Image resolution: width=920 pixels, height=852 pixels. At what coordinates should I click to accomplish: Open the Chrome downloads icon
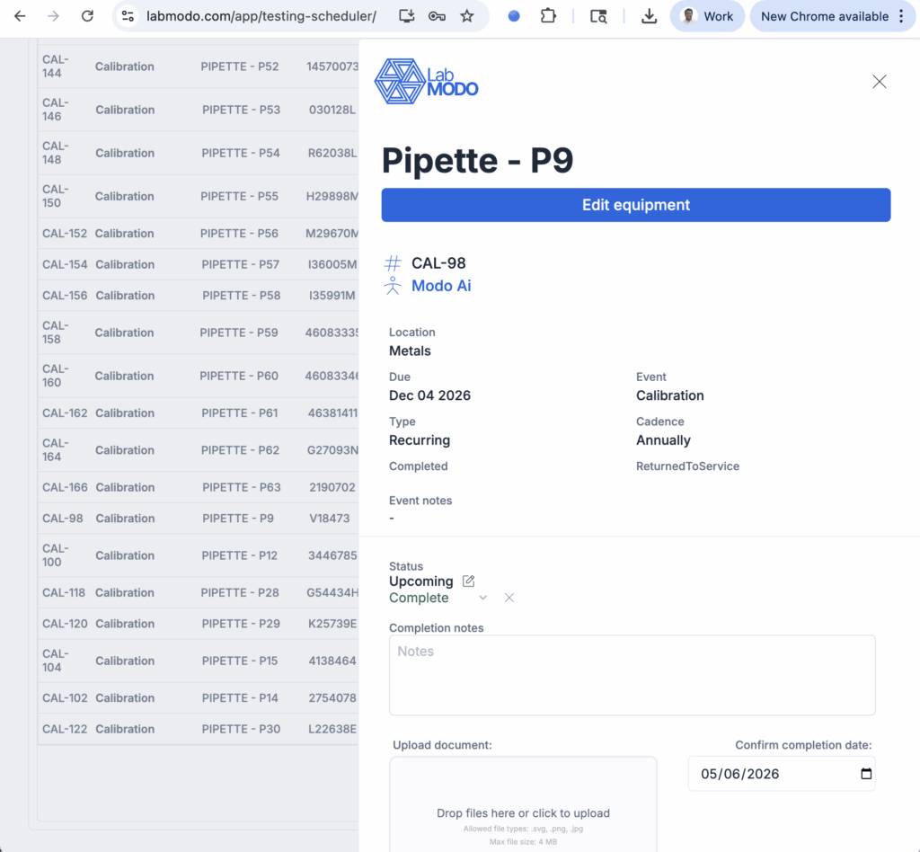coord(649,16)
